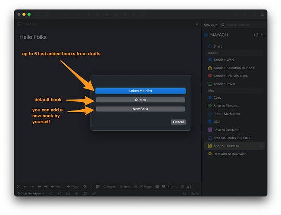Toggle the preview eye icon
This screenshot has height=215, width=281.
[x=77, y=193]
